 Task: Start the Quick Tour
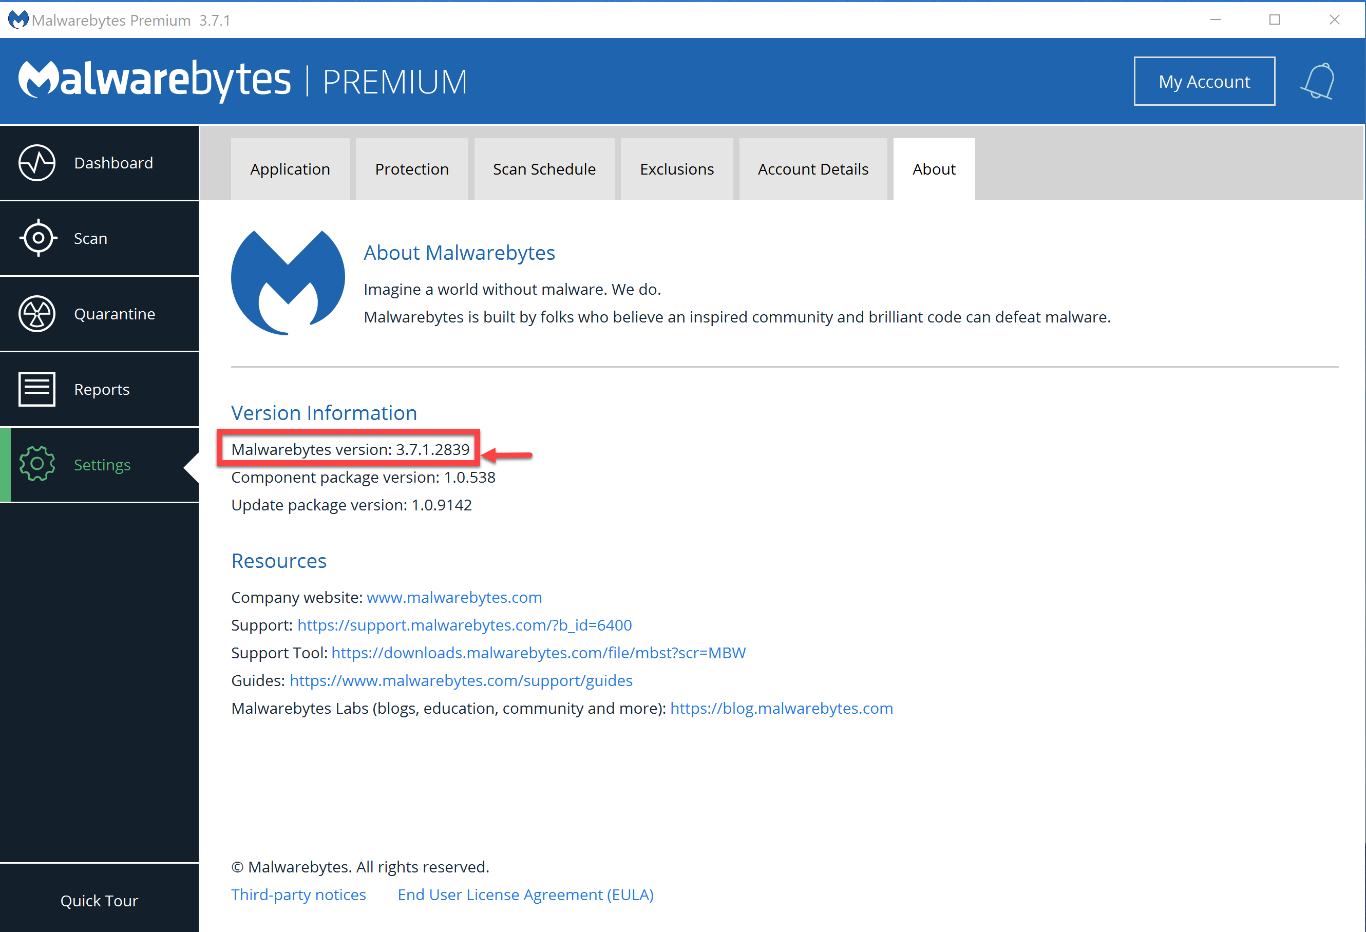pos(99,900)
